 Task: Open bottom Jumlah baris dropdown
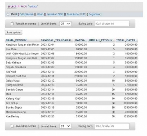[65, 126]
